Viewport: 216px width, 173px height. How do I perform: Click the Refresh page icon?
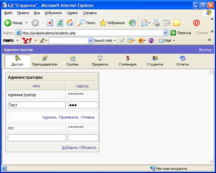coord(60,23)
